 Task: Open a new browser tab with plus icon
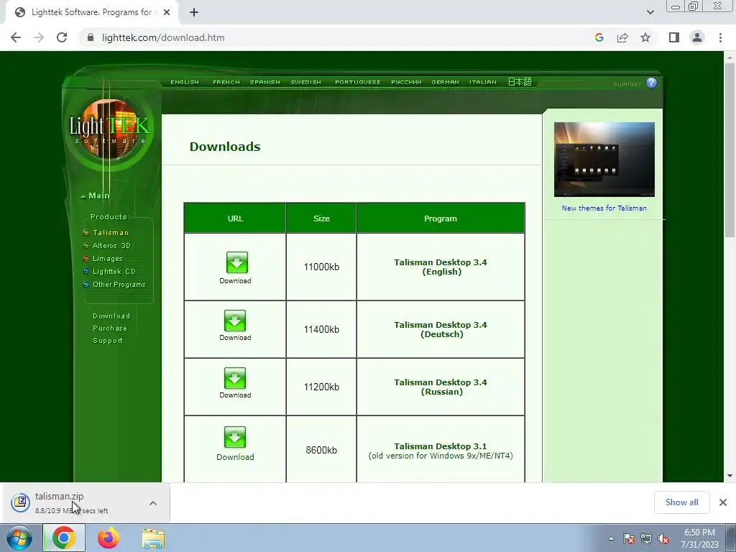[x=194, y=13]
